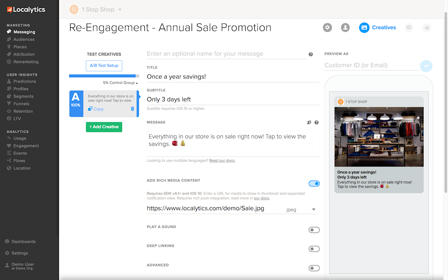Click the Profiles sidebar icon

click(x=9, y=89)
